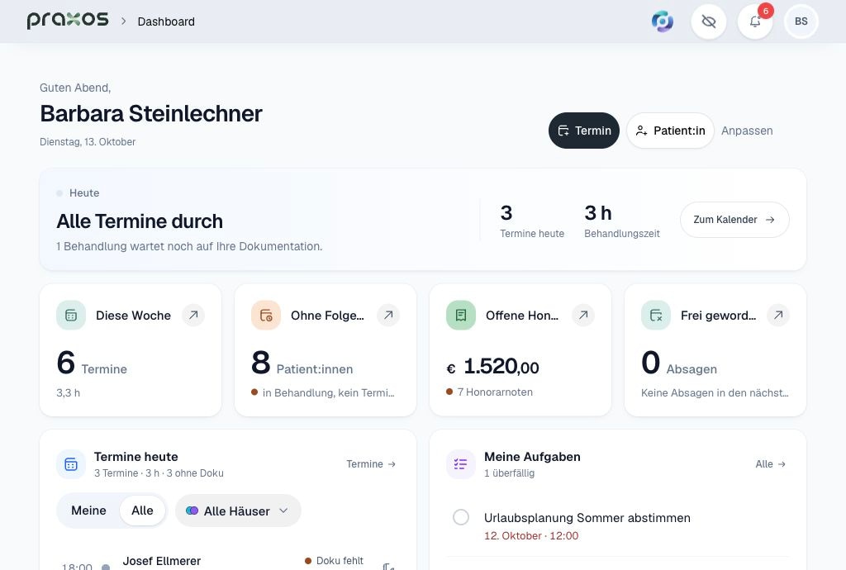This screenshot has width=846, height=570.
Task: Click the 0 Absagen value
Action: [x=679, y=363]
